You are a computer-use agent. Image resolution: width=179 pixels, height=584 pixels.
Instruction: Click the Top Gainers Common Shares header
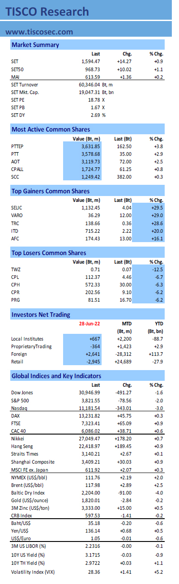(x=87, y=191)
